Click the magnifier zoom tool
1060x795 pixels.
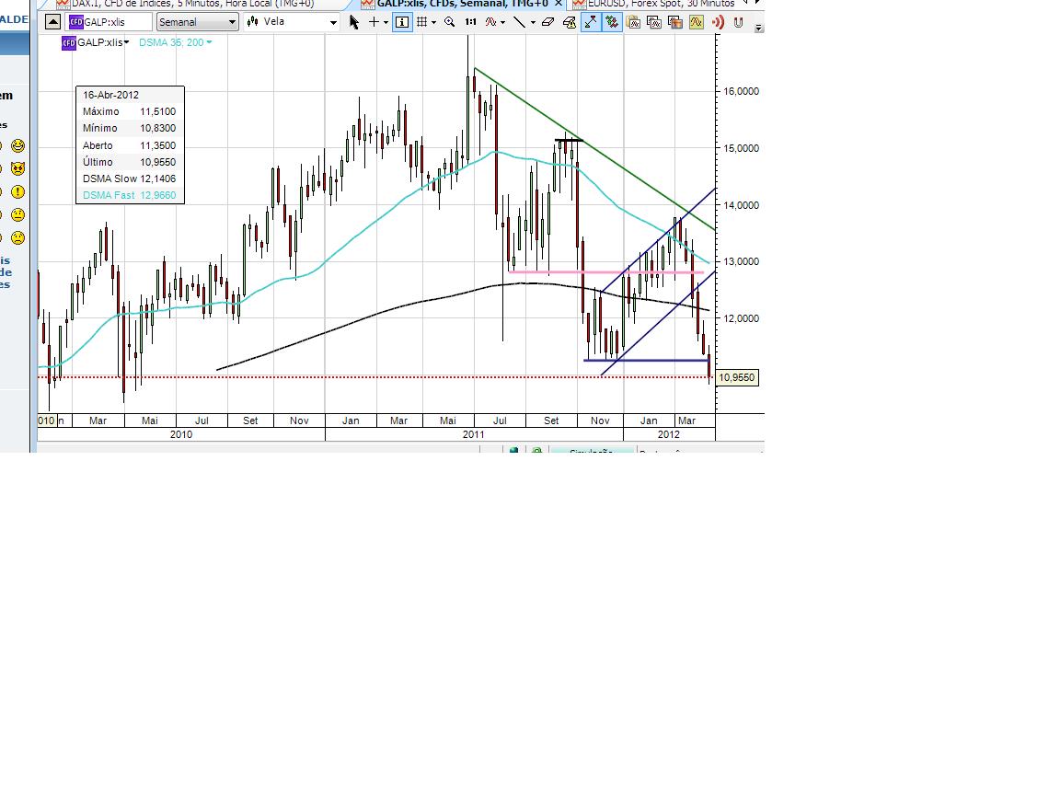450,22
